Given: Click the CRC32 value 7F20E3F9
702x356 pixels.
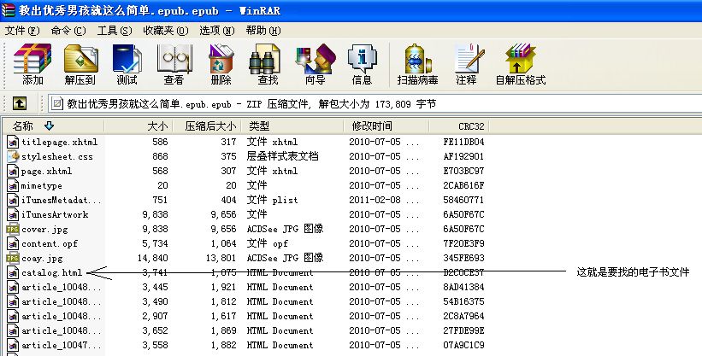Looking at the screenshot, I should [463, 244].
